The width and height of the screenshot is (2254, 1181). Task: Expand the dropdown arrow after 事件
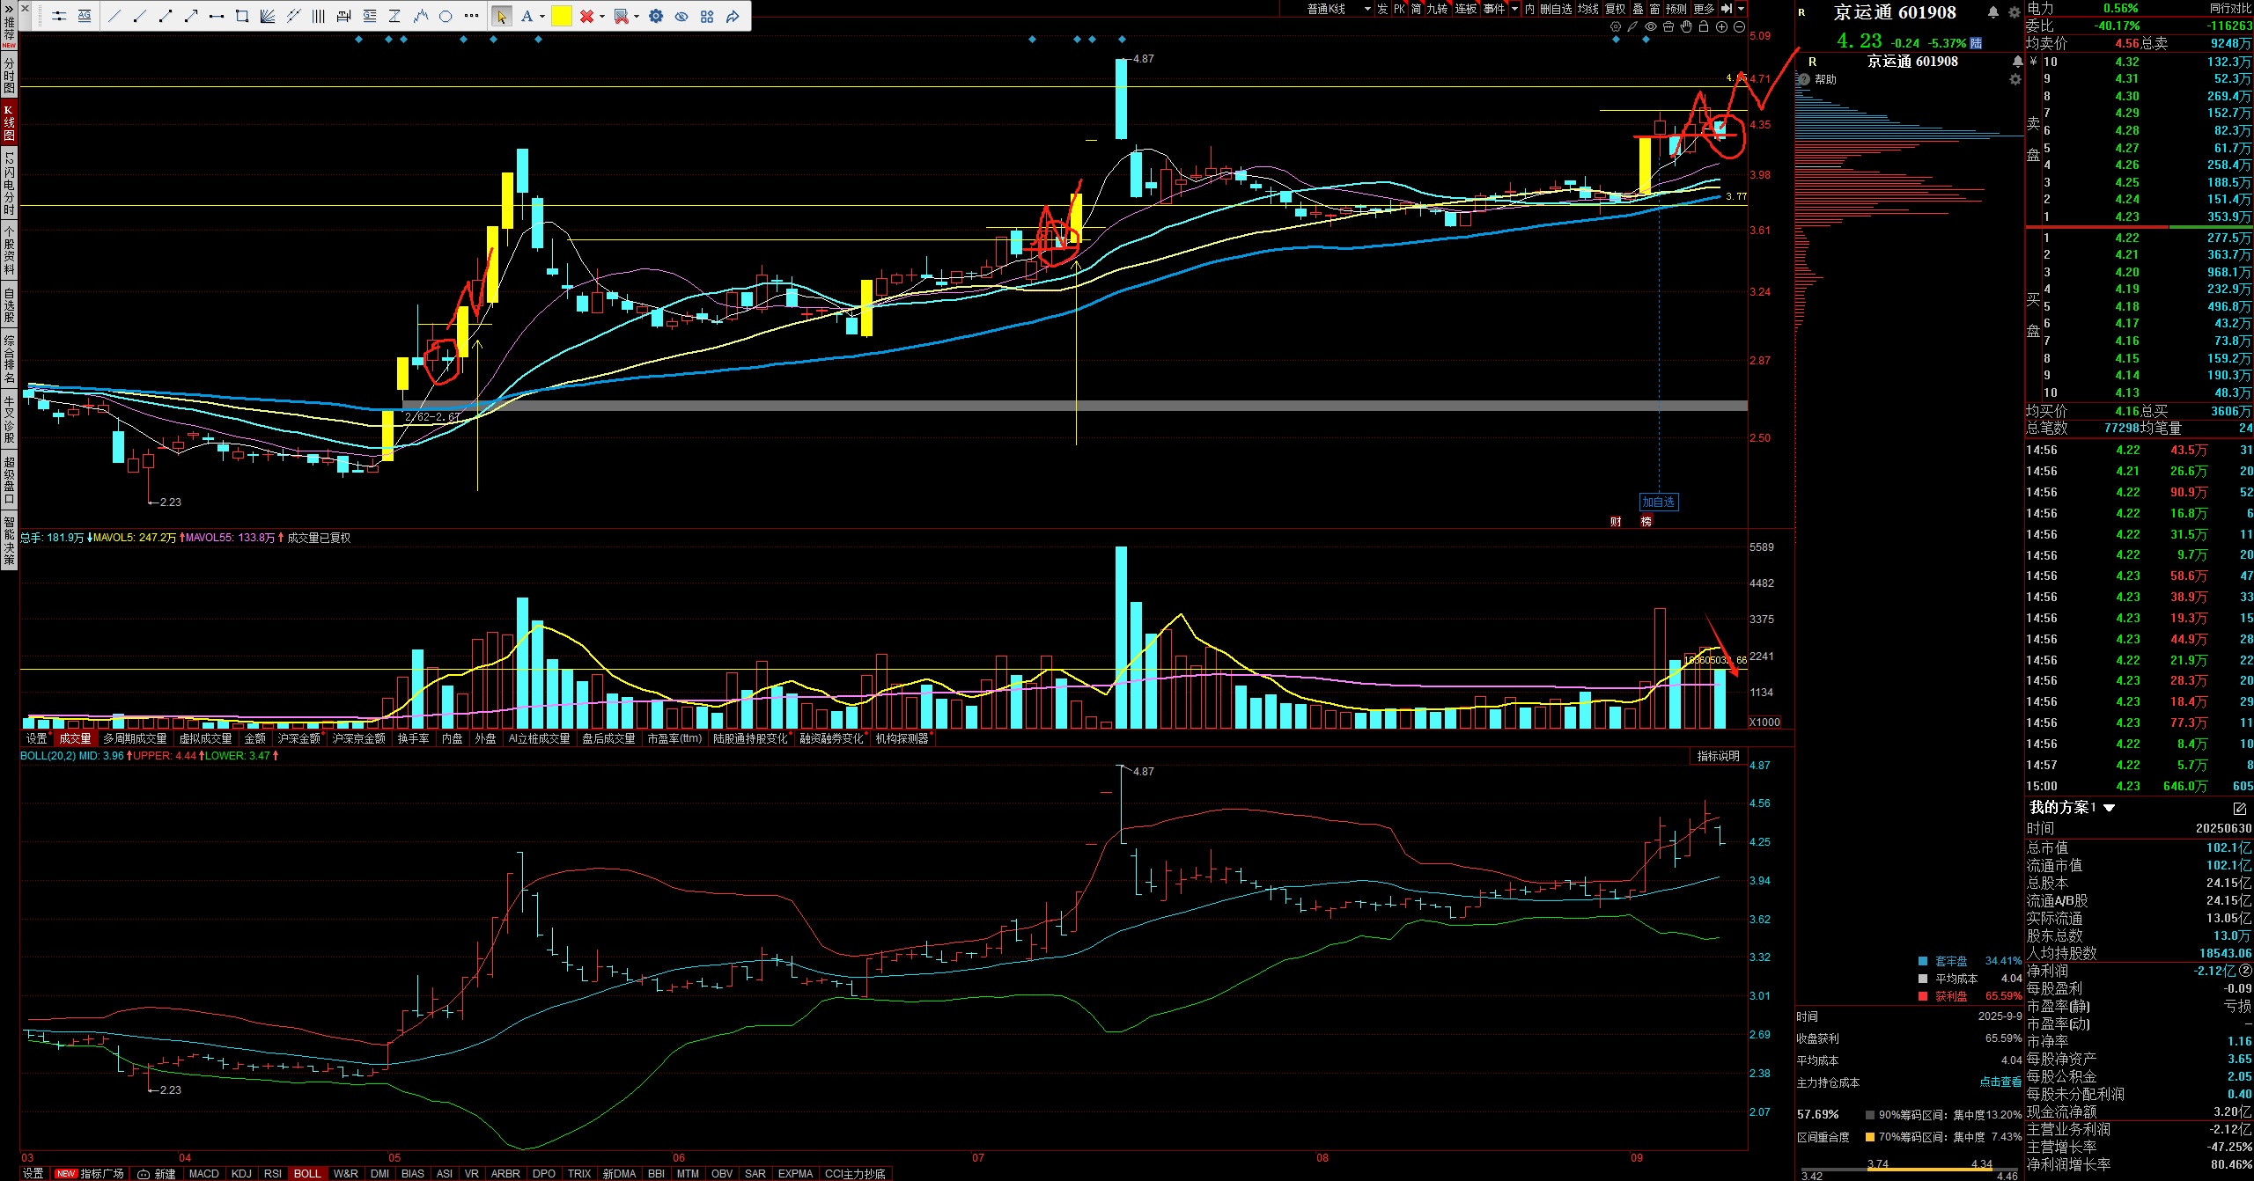click(x=1514, y=9)
